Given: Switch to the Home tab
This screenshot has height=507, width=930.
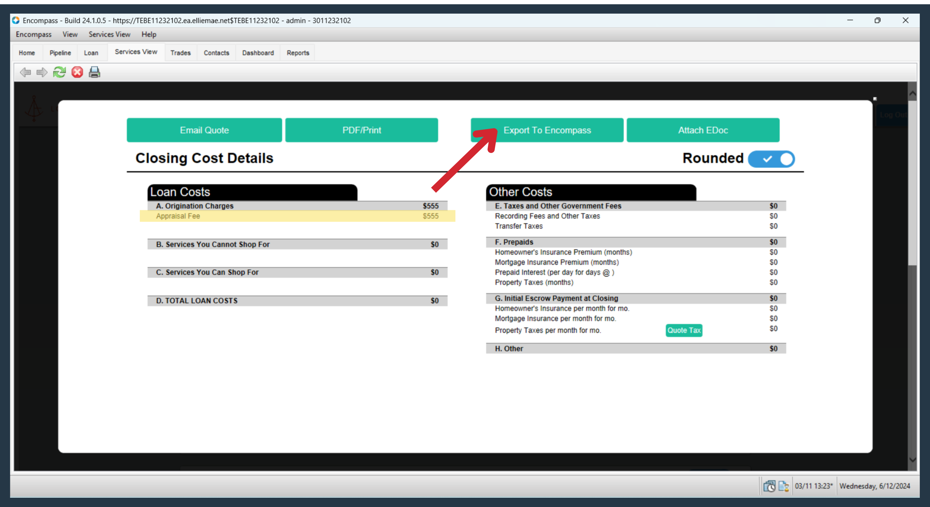Looking at the screenshot, I should click(x=27, y=53).
